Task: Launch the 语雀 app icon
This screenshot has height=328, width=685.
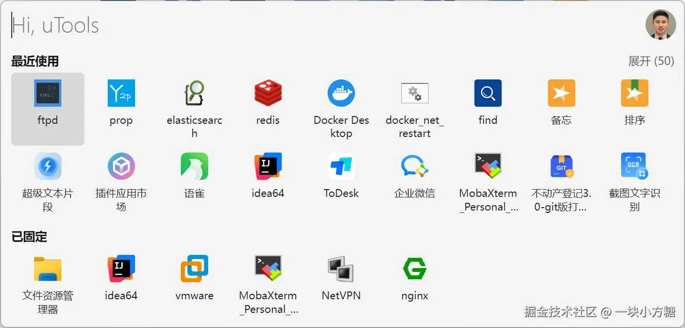Action: [x=194, y=166]
